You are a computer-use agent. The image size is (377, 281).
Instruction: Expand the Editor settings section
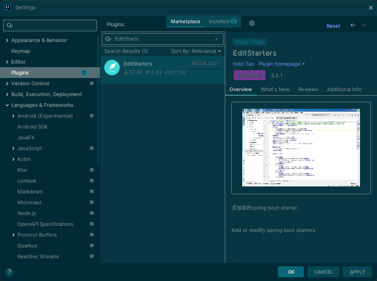[x=7, y=62]
